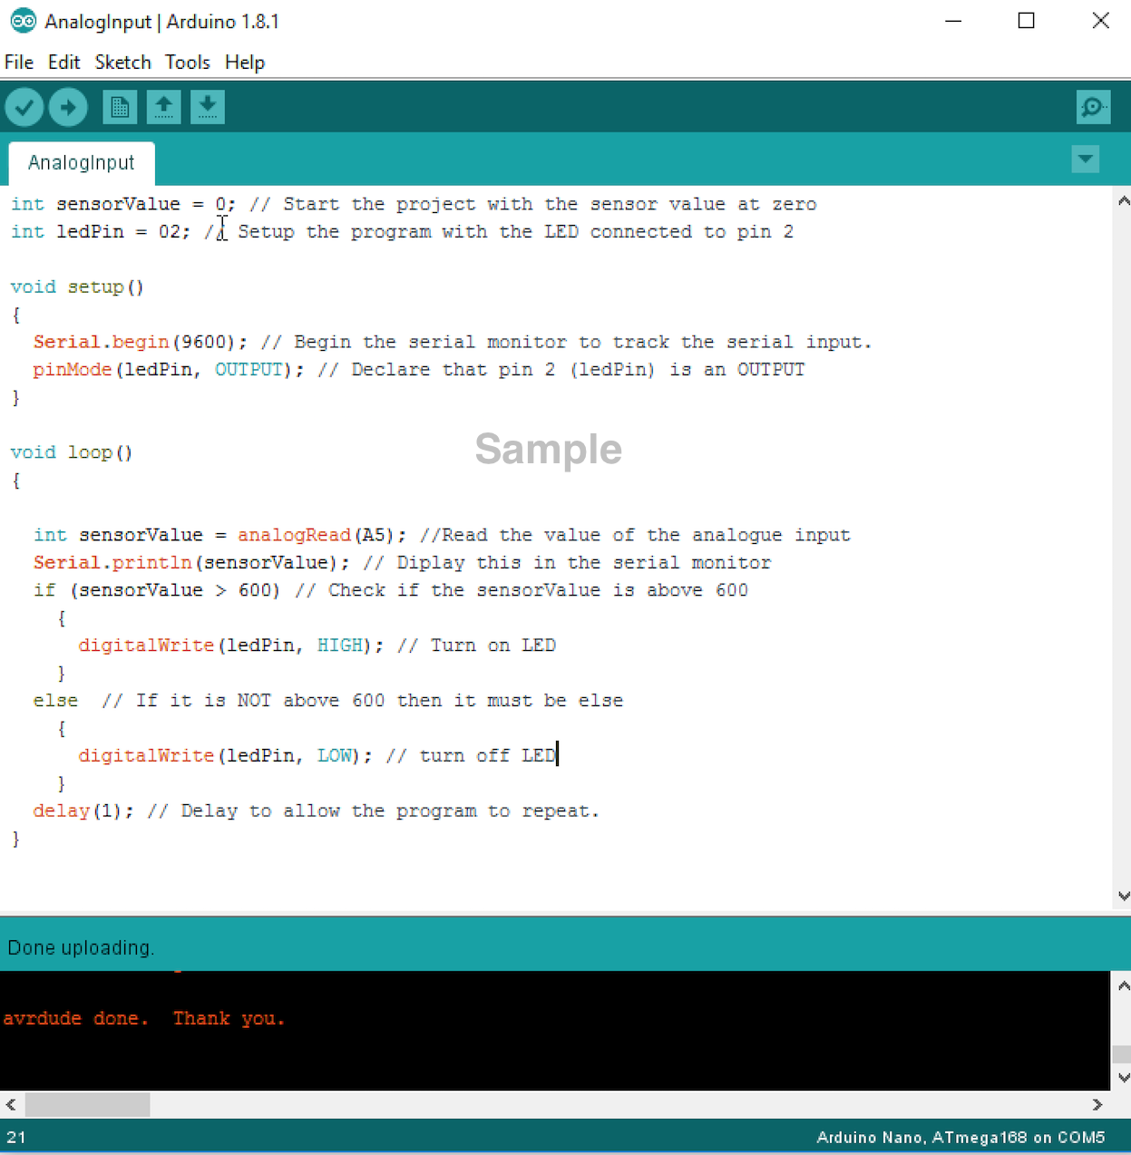Open the Serial Monitor magnifier icon

pos(1093,108)
